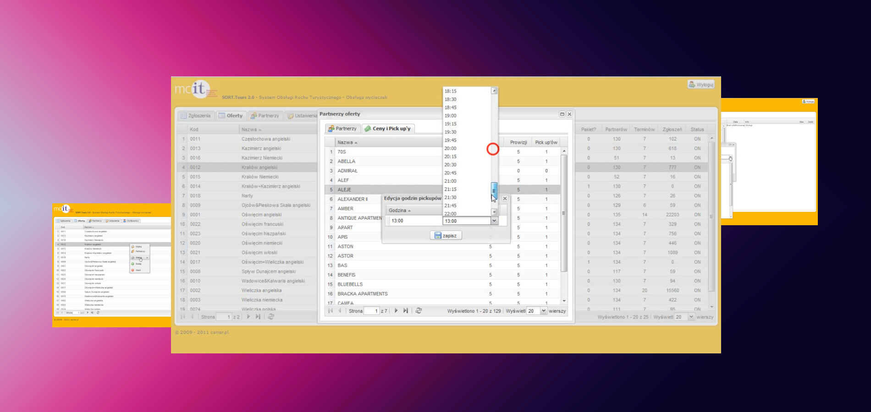Jump to last page in Partnerzy oferty pager
Viewport: 871px width, 412px height.
coord(406,311)
